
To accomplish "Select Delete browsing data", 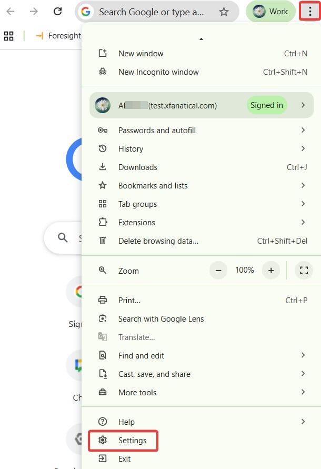I will [x=158, y=241].
